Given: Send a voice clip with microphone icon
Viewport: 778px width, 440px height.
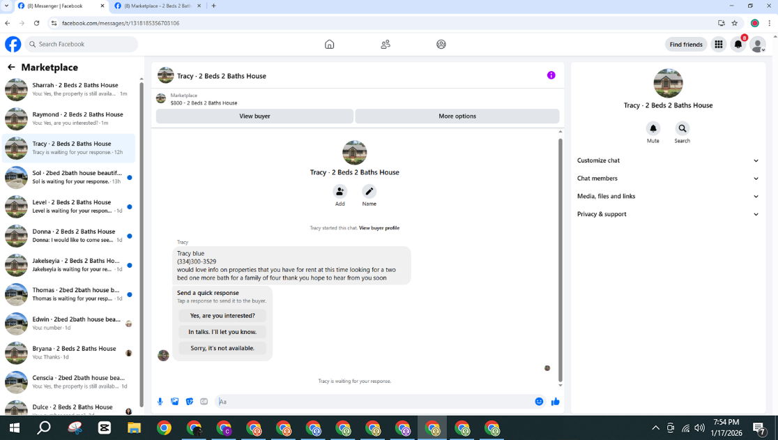Looking at the screenshot, I should click(160, 402).
